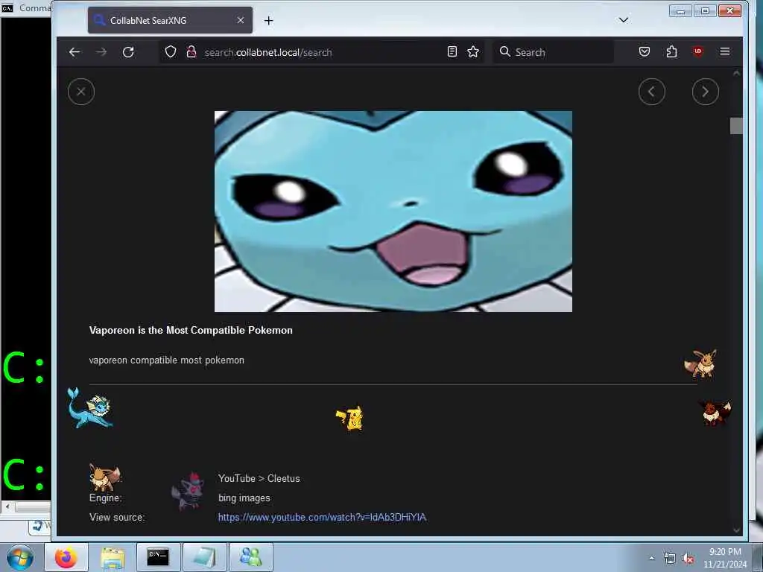
Task: Show the next image result
Action: (705, 92)
